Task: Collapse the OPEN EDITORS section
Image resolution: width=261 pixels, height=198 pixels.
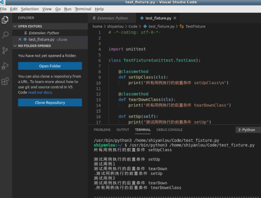Action: click(15, 26)
